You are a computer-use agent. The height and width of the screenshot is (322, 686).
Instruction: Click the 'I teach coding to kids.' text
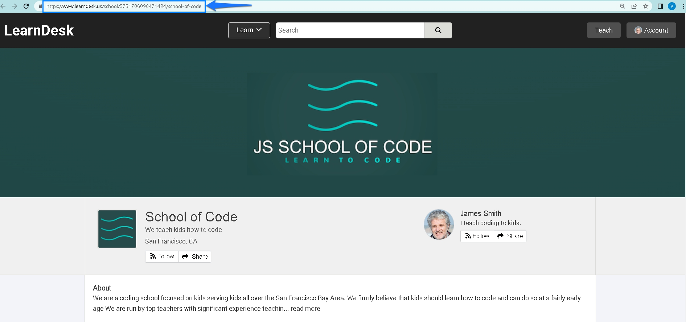pos(491,223)
